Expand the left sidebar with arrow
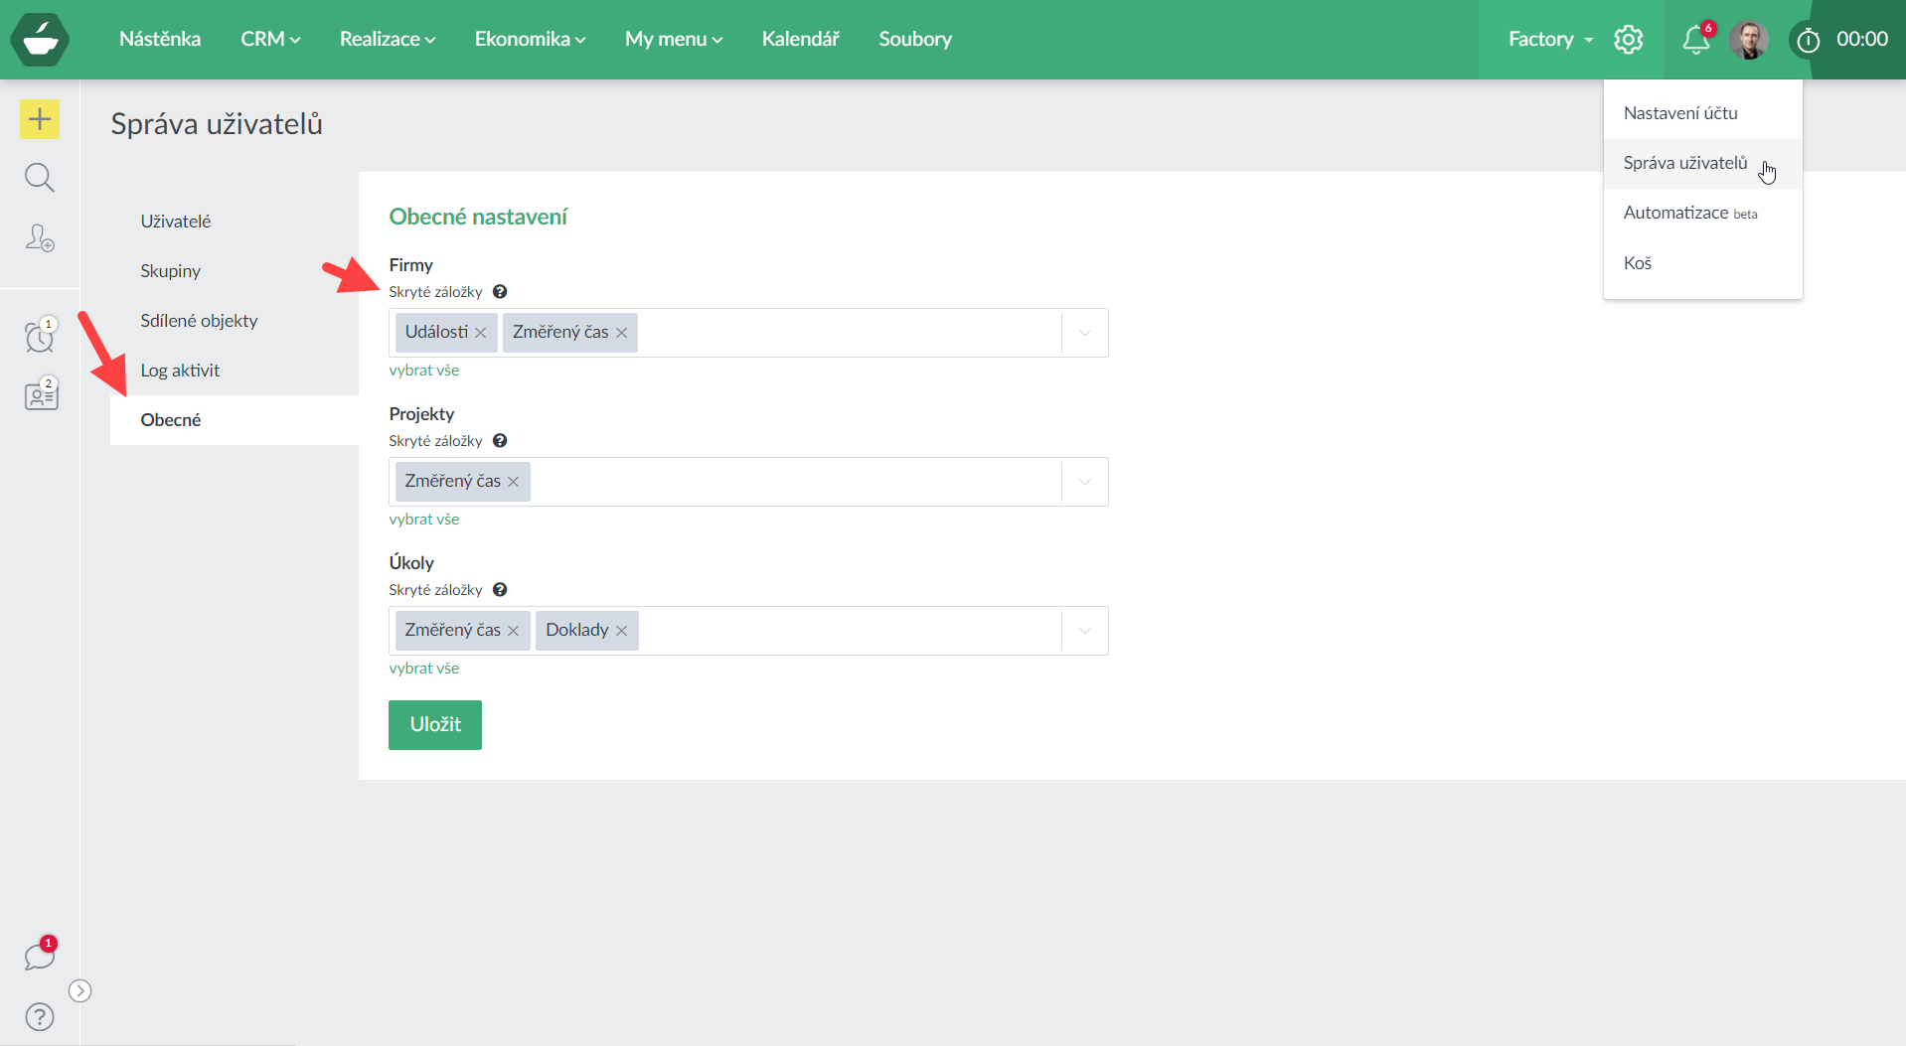1906x1046 pixels. coord(80,990)
